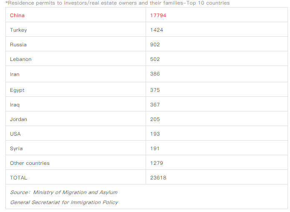Click the Jordan row label
This screenshot has height=212, width=290.
point(18,119)
